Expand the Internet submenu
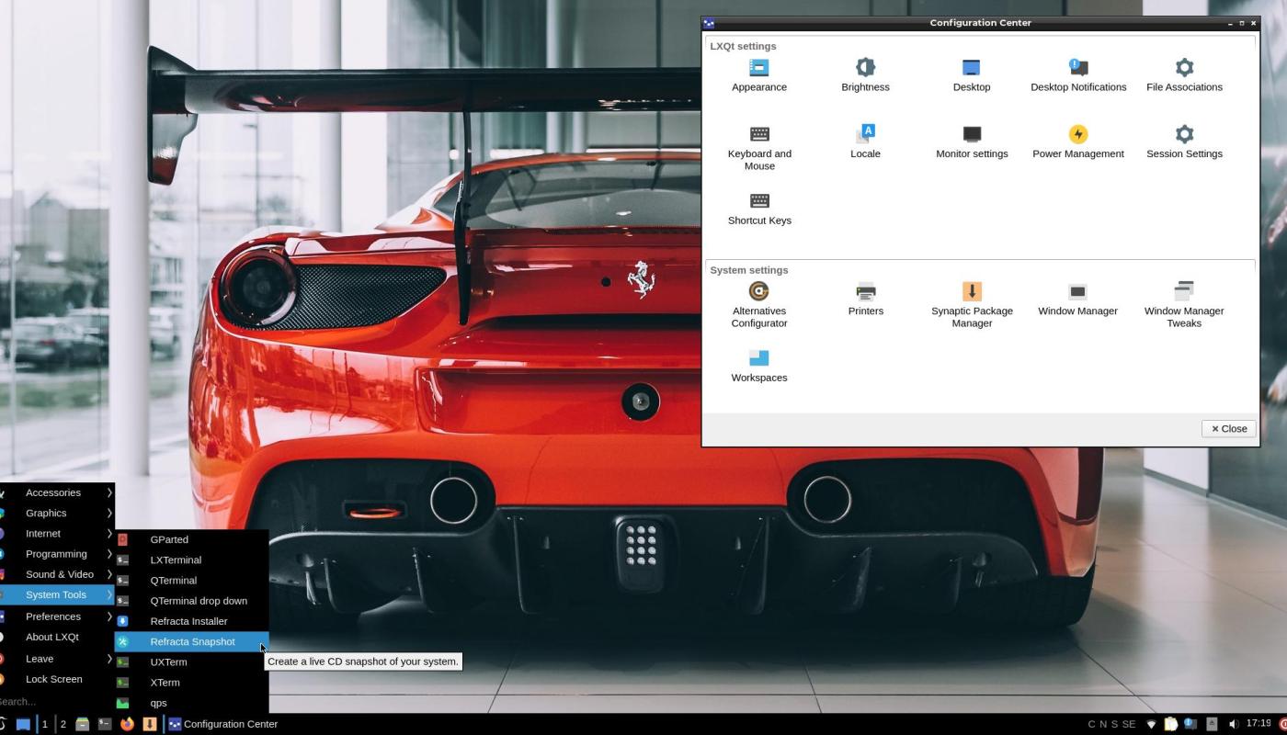Image resolution: width=1287 pixels, height=735 pixels. pyautogui.click(x=57, y=533)
